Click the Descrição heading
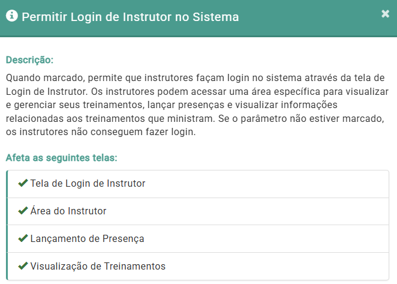The image size is (397, 284). point(29,60)
